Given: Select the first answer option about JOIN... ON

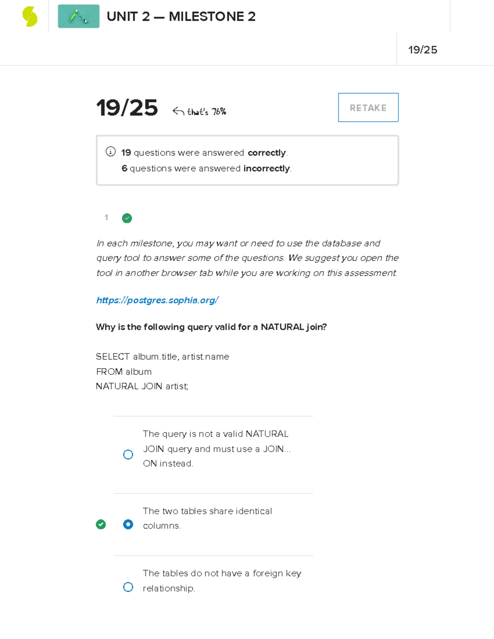Looking at the screenshot, I should tap(128, 454).
